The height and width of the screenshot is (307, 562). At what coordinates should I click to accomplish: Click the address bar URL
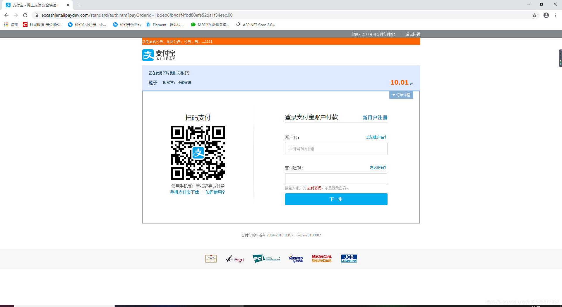pyautogui.click(x=137, y=15)
